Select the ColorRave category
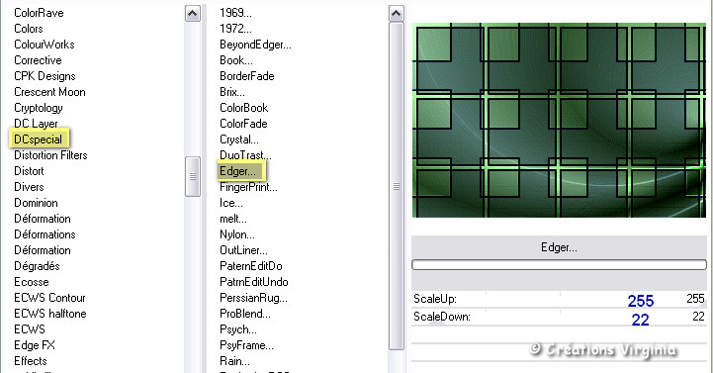This screenshot has width=713, height=373. point(39,13)
